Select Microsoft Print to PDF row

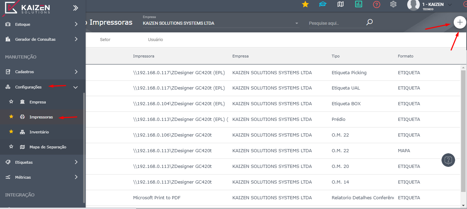coord(273,198)
